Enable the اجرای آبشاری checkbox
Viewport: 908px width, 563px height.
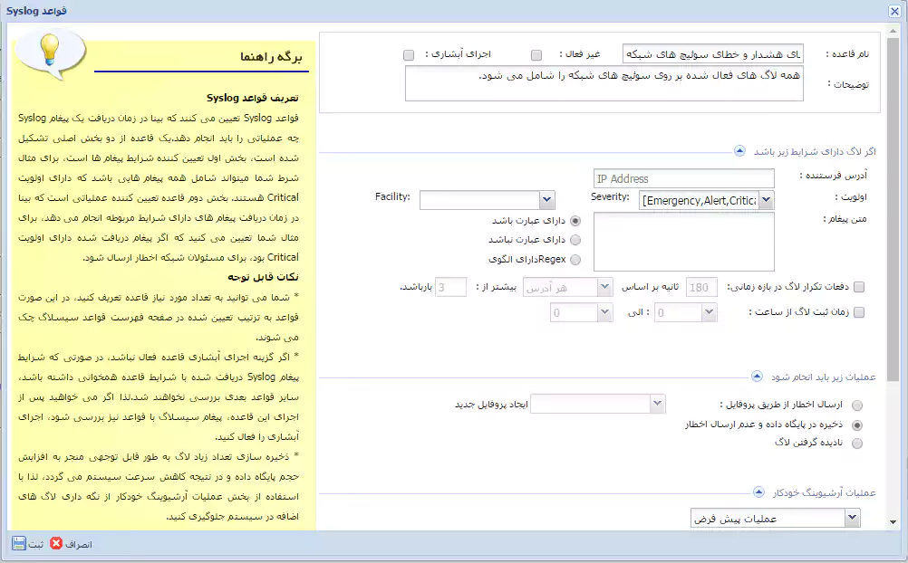(x=408, y=54)
